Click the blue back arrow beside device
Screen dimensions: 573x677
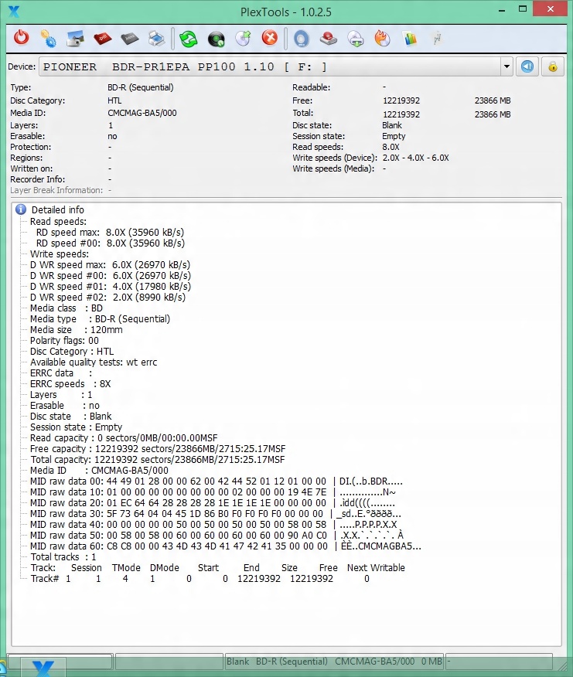pos(527,66)
